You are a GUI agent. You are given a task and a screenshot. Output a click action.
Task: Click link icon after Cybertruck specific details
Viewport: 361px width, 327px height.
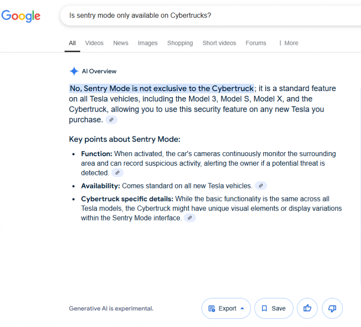tap(190, 218)
